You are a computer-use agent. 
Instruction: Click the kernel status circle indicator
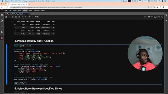click(162, 17)
